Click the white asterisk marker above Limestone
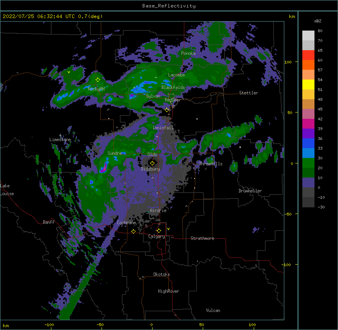The width and height of the screenshot is (338, 330). pyautogui.click(x=60, y=136)
